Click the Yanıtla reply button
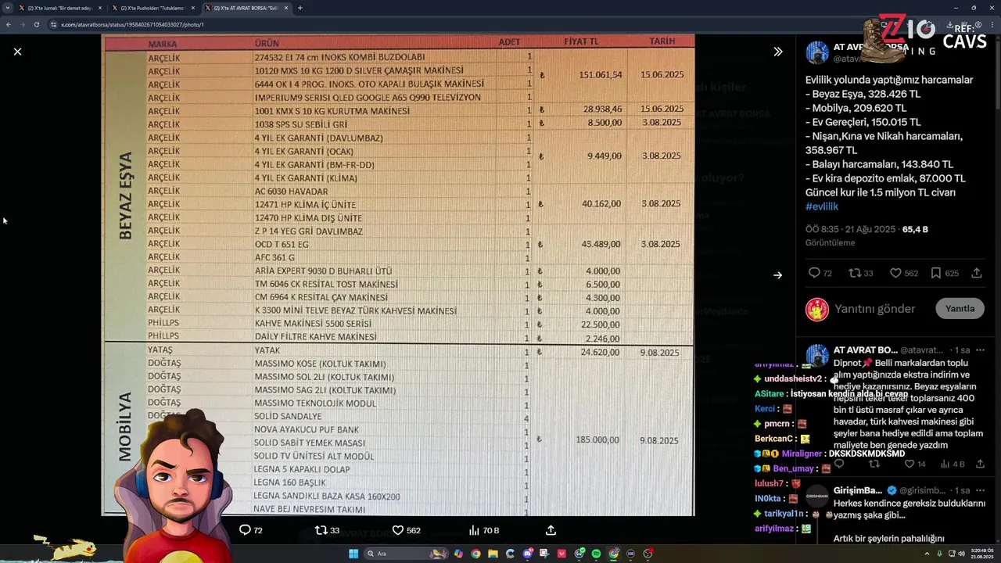Screen dimensions: 1001x563 click(x=960, y=308)
